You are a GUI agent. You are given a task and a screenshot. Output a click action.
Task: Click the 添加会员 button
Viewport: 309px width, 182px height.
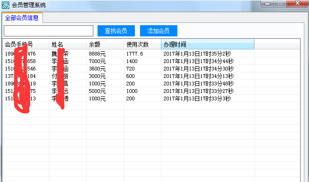(x=159, y=31)
